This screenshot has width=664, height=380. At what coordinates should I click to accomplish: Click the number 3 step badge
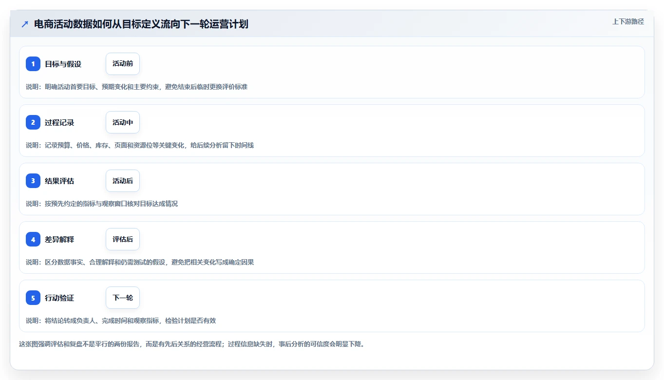pyautogui.click(x=33, y=181)
